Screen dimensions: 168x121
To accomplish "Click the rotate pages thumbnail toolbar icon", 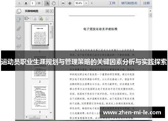I will (47, 18).
